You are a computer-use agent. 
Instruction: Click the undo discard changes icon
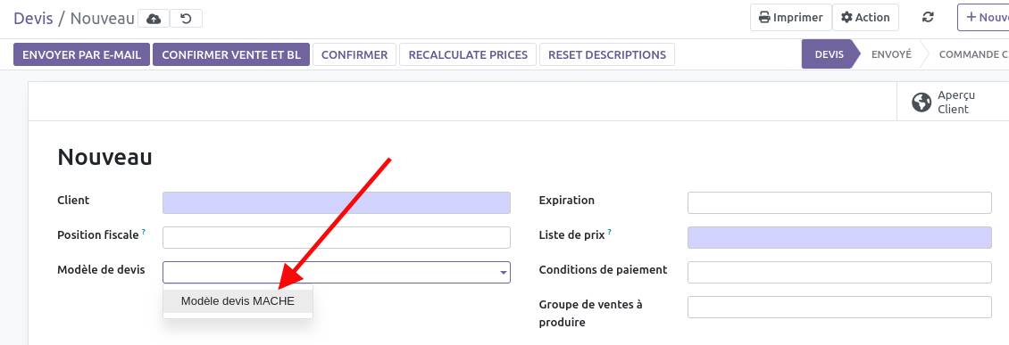(x=186, y=19)
